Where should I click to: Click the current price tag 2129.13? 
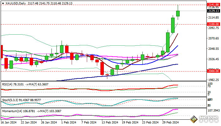[213, 11]
